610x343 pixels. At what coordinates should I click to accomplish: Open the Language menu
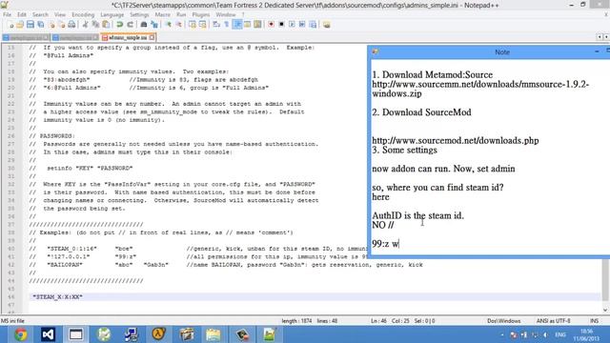[112, 14]
